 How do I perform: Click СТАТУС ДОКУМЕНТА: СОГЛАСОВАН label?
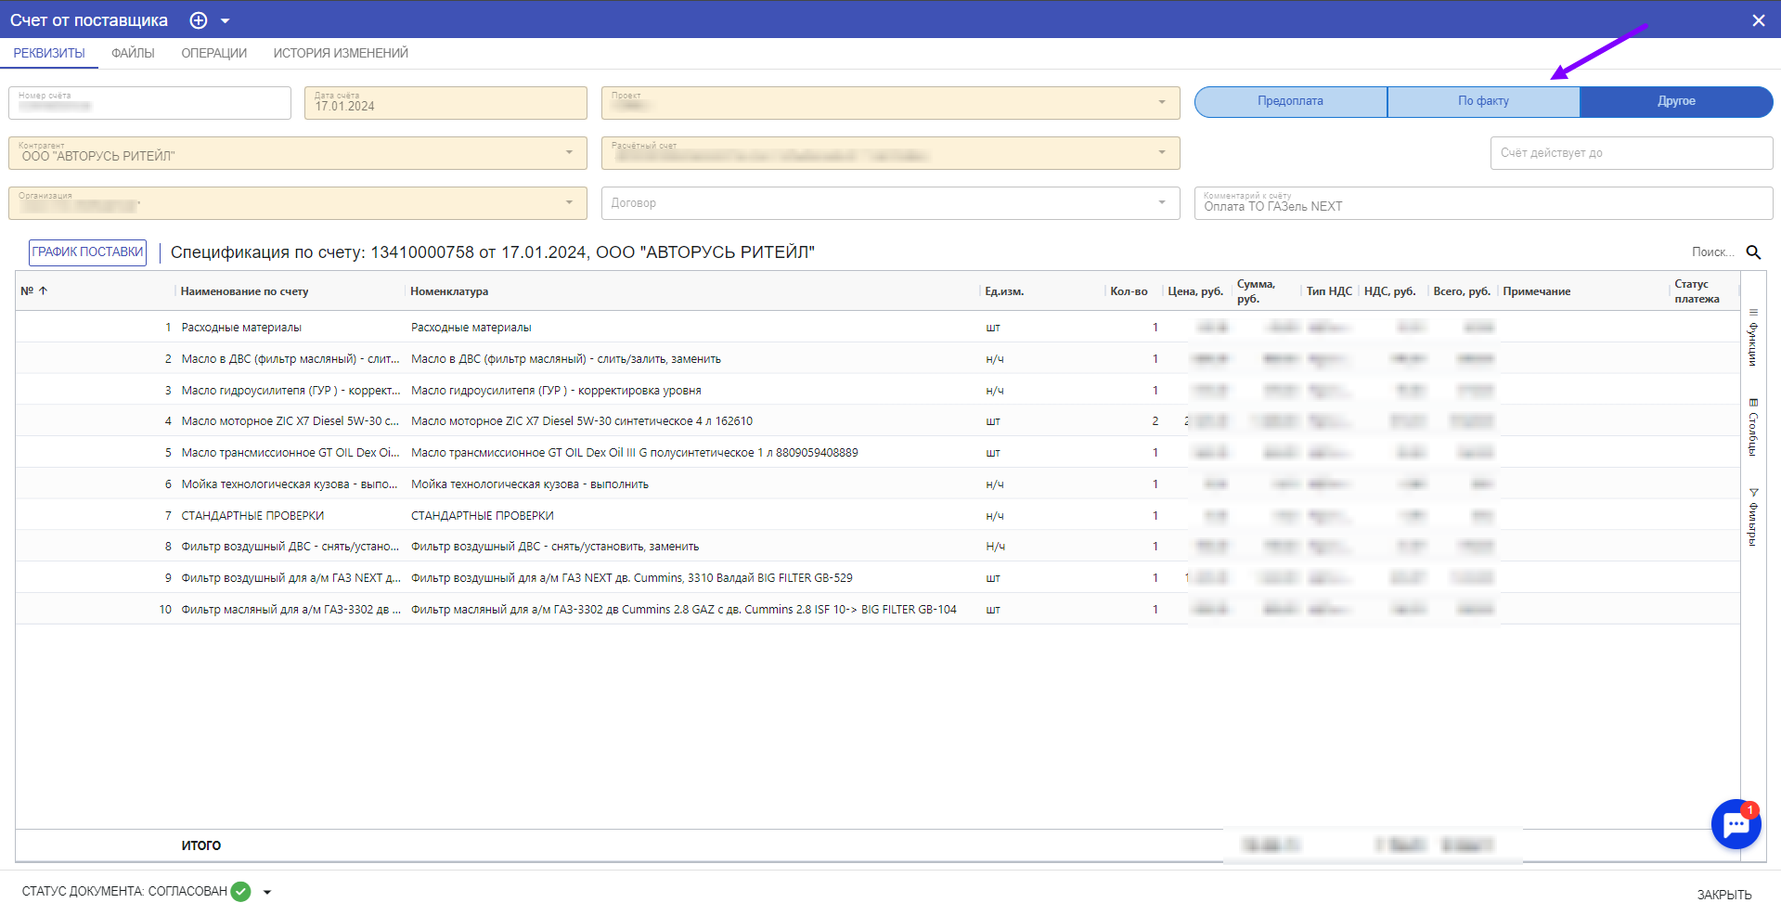pyautogui.click(x=124, y=892)
